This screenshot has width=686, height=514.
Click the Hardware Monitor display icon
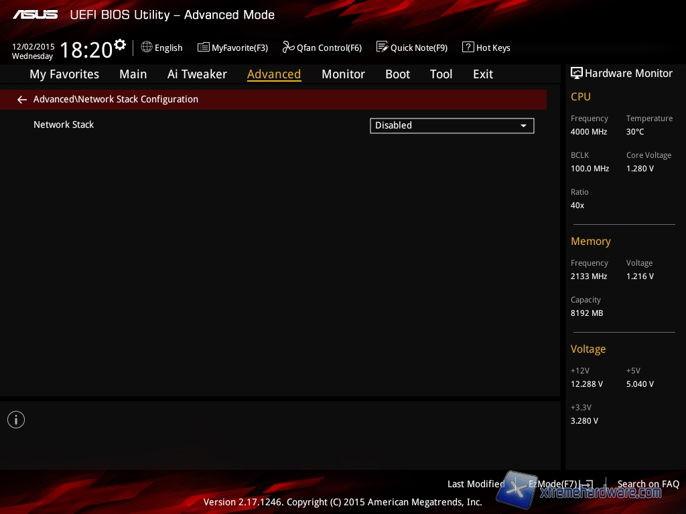[576, 73]
